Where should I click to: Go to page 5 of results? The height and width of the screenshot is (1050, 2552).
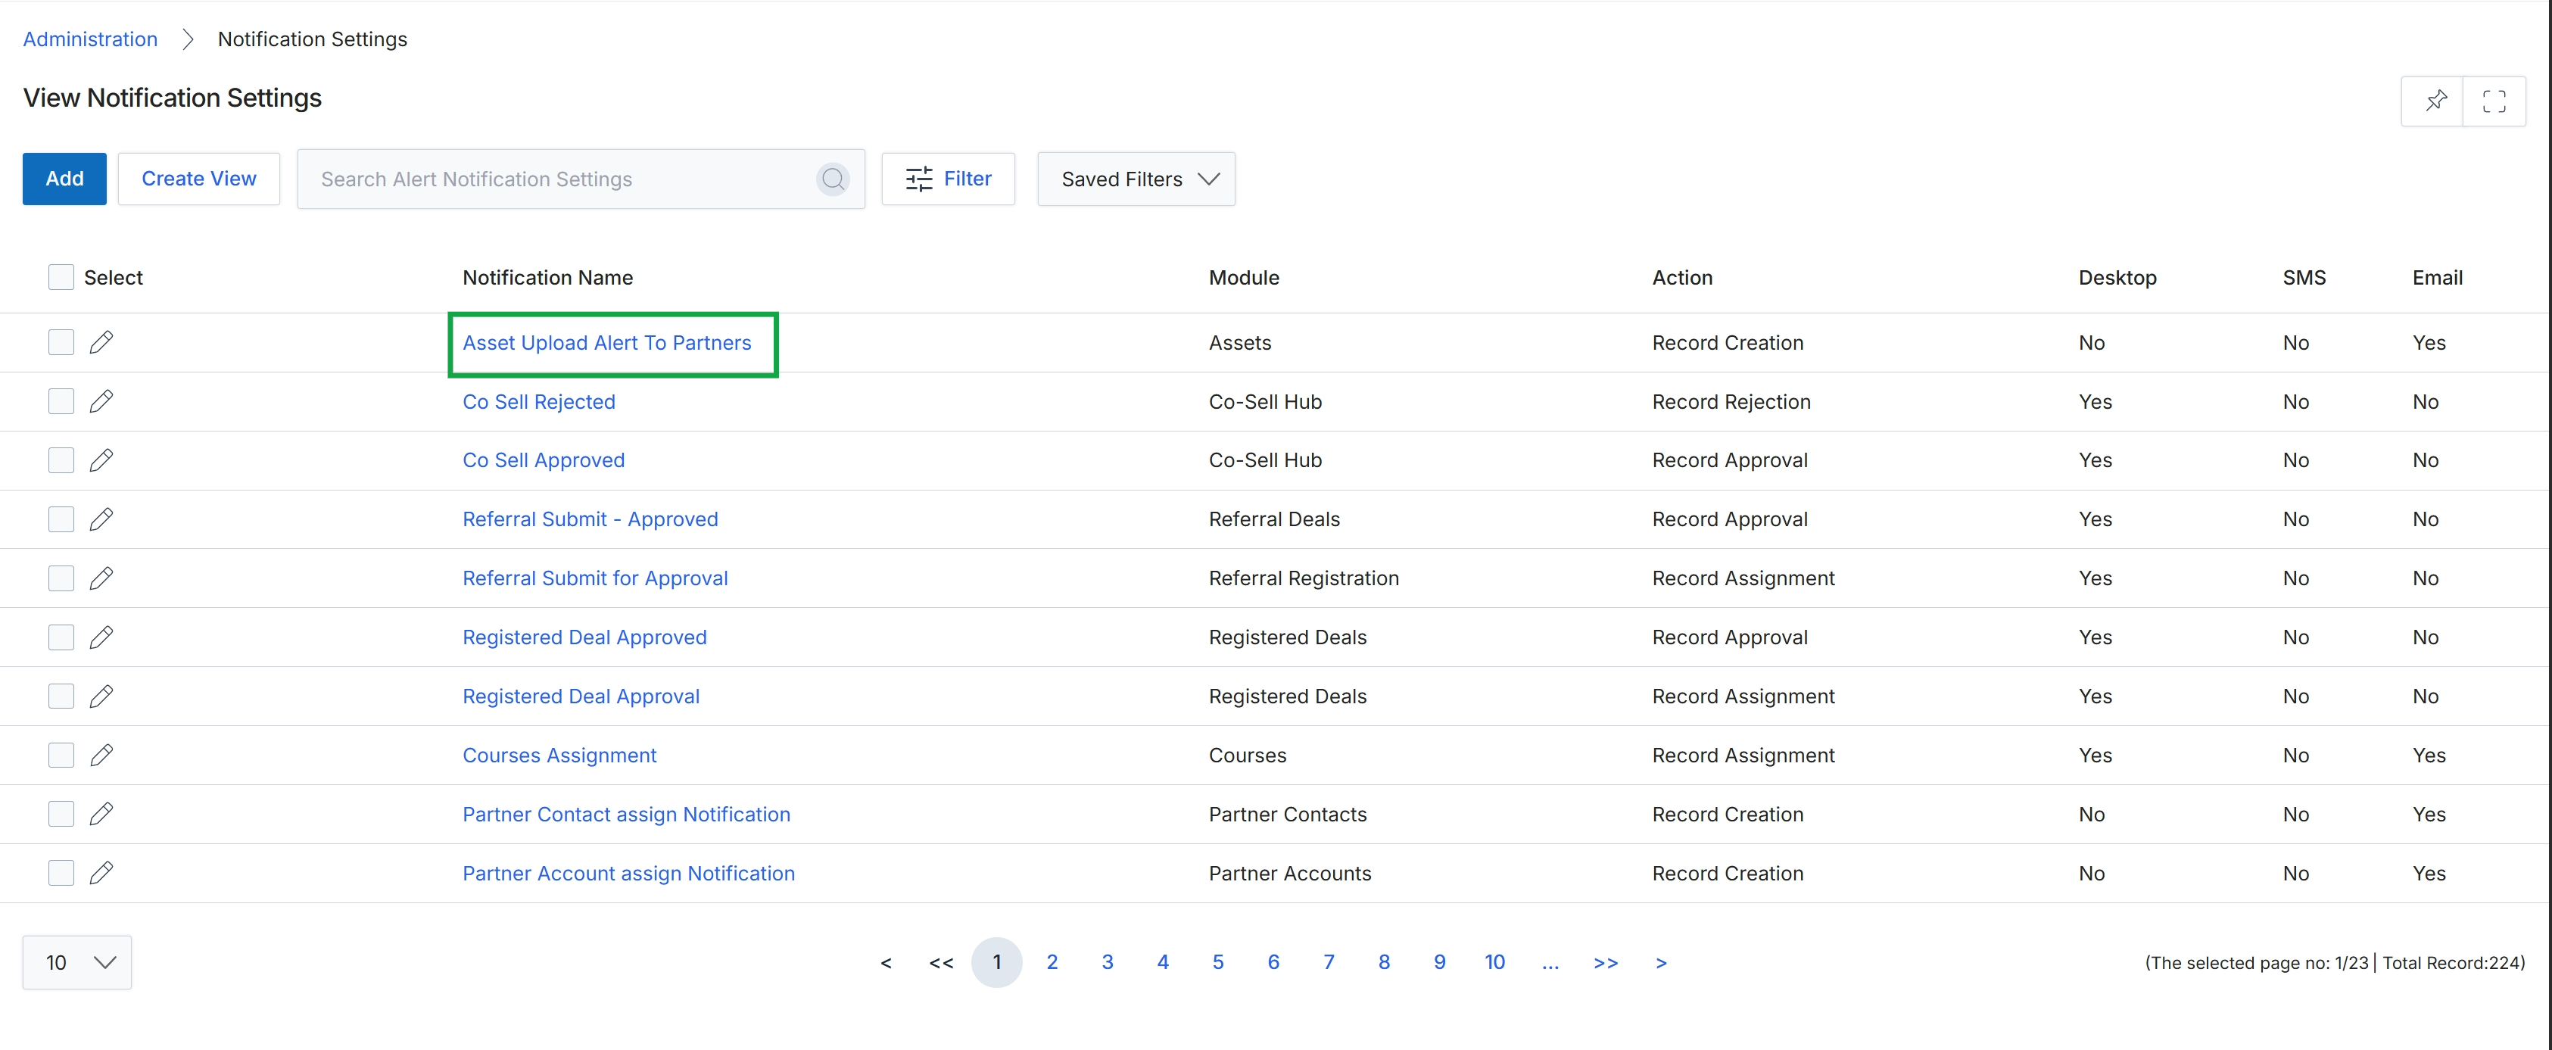[1219, 963]
